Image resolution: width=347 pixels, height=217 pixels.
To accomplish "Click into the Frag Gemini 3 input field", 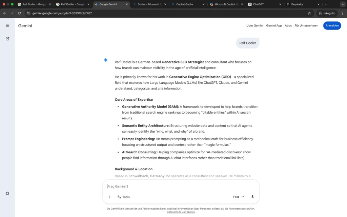I will (x=152, y=186).
